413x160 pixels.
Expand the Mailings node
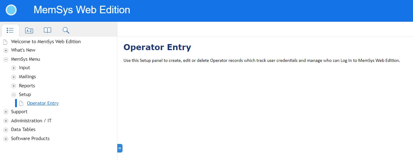pyautogui.click(x=14, y=77)
